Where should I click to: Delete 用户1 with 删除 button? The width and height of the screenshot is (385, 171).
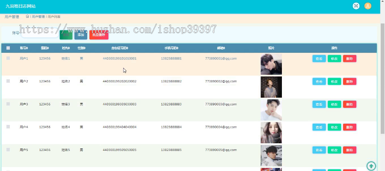click(x=349, y=59)
